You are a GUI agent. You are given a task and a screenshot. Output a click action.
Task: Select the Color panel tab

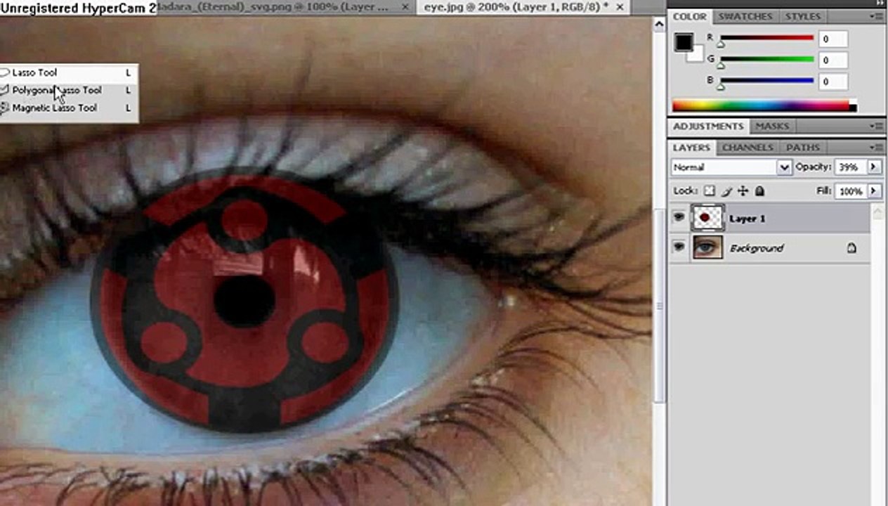click(x=690, y=16)
